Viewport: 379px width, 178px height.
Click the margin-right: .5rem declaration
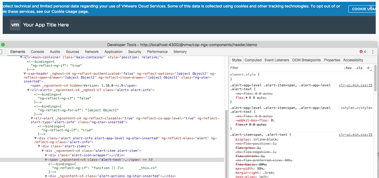pyautogui.click(x=255, y=173)
